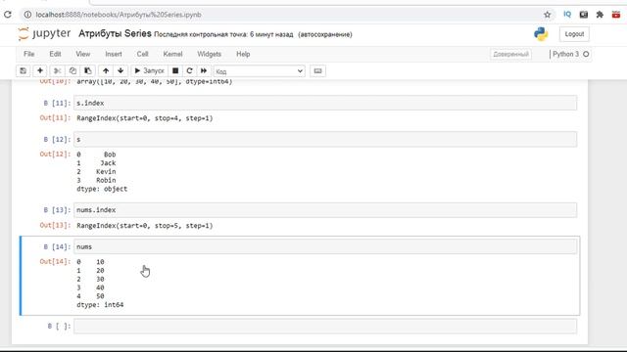Click 'dtype: int64' output text
Image resolution: width=627 pixels, height=352 pixels.
[x=100, y=305]
